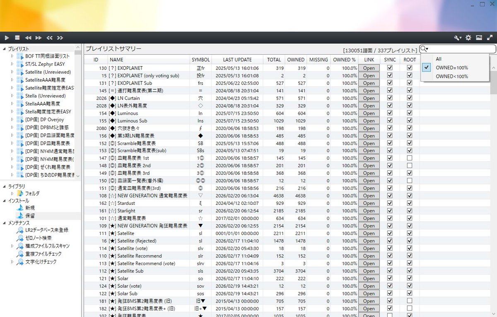This screenshot has height=317, width=497.
Task: Toggle SYNC checkbox for Solar (vote) row
Action: [390, 286]
